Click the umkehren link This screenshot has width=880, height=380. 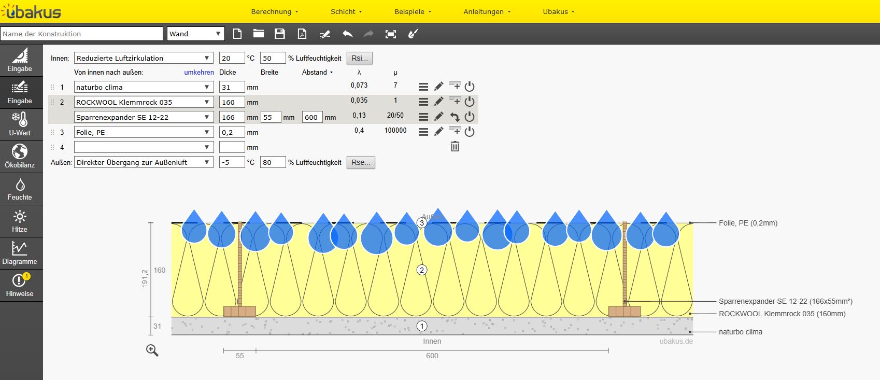[x=199, y=73]
